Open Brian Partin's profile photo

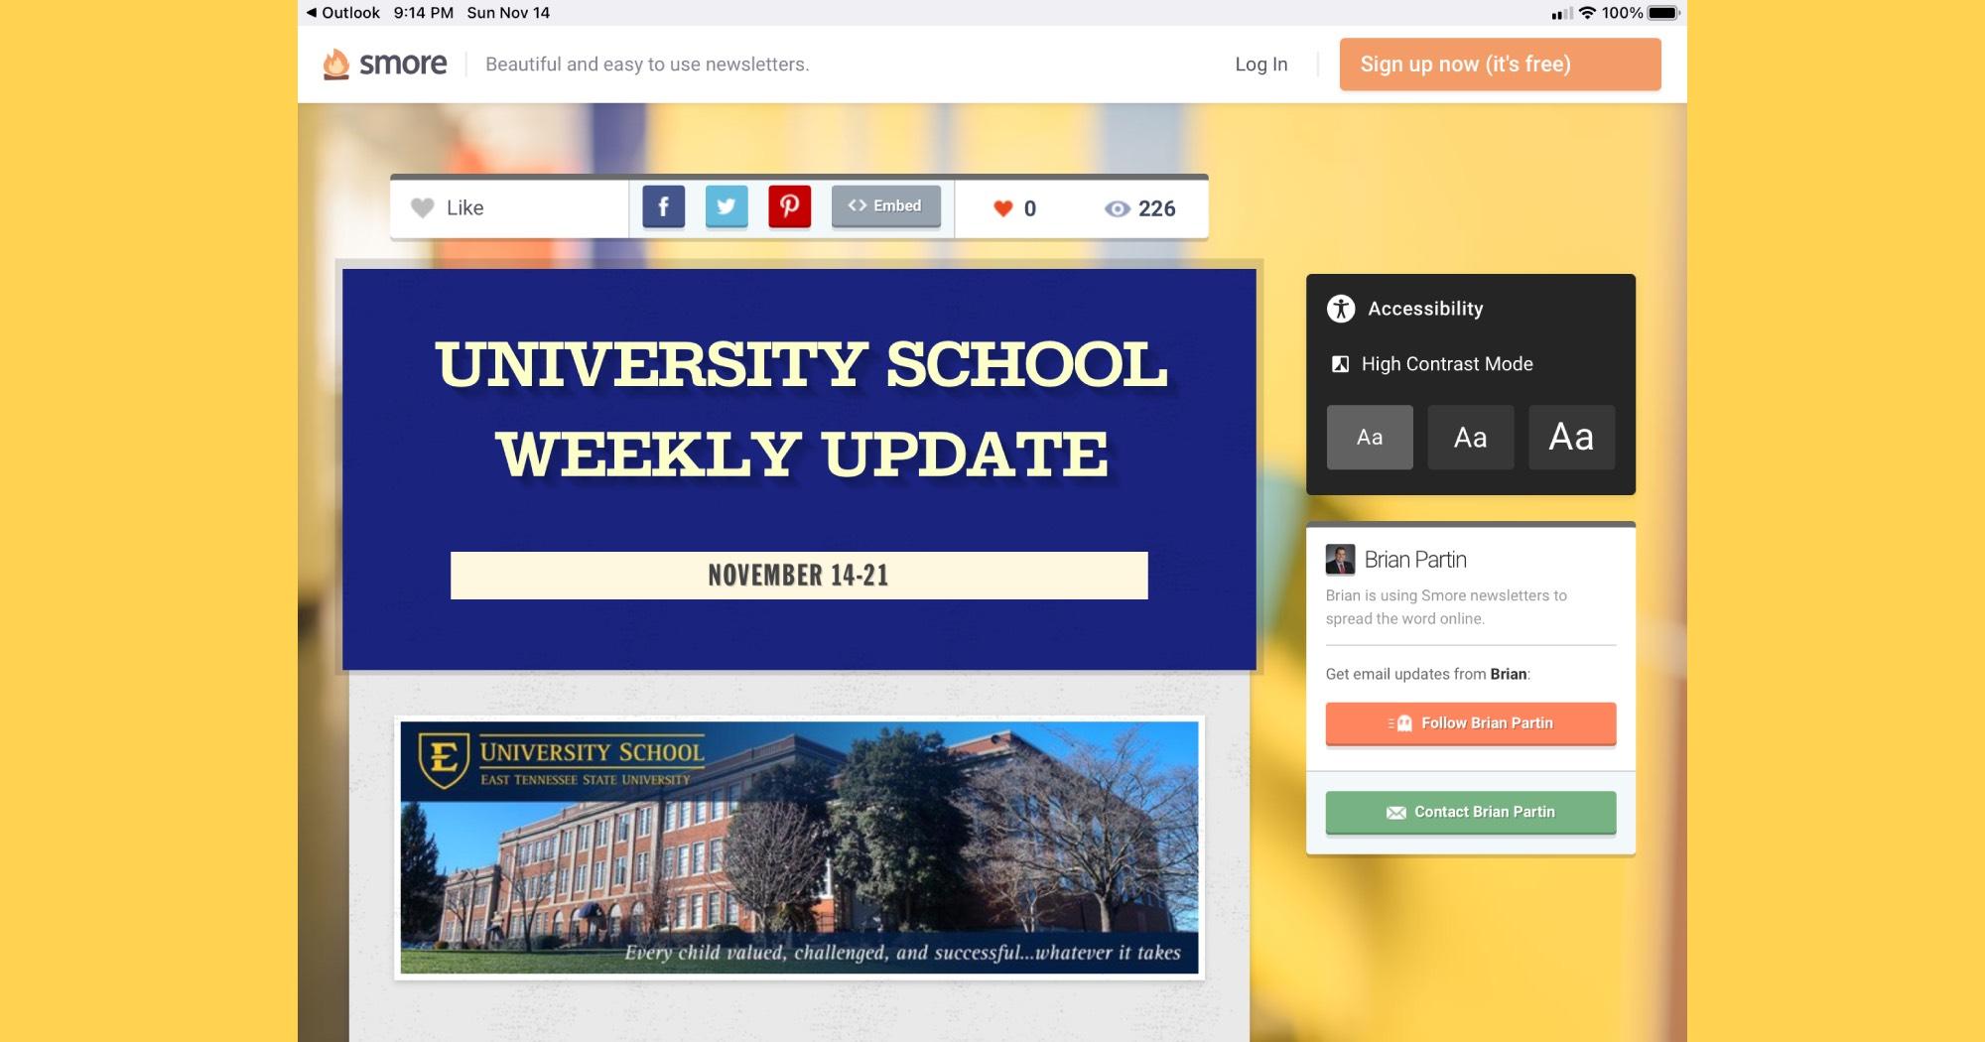tap(1340, 560)
